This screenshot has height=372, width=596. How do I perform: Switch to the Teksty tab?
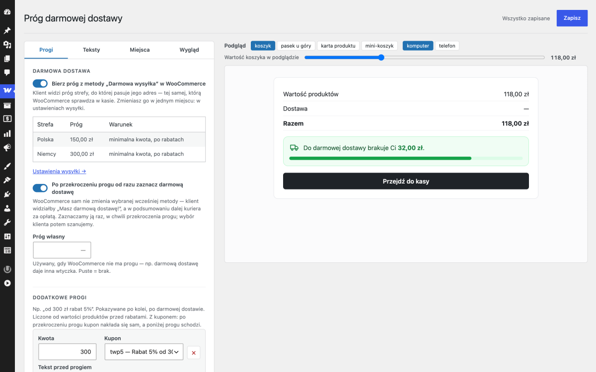click(x=91, y=50)
